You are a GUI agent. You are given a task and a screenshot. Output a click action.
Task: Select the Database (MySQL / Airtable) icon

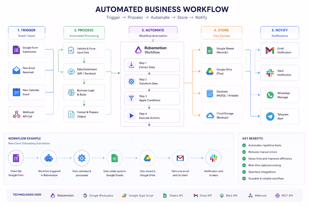(210, 93)
